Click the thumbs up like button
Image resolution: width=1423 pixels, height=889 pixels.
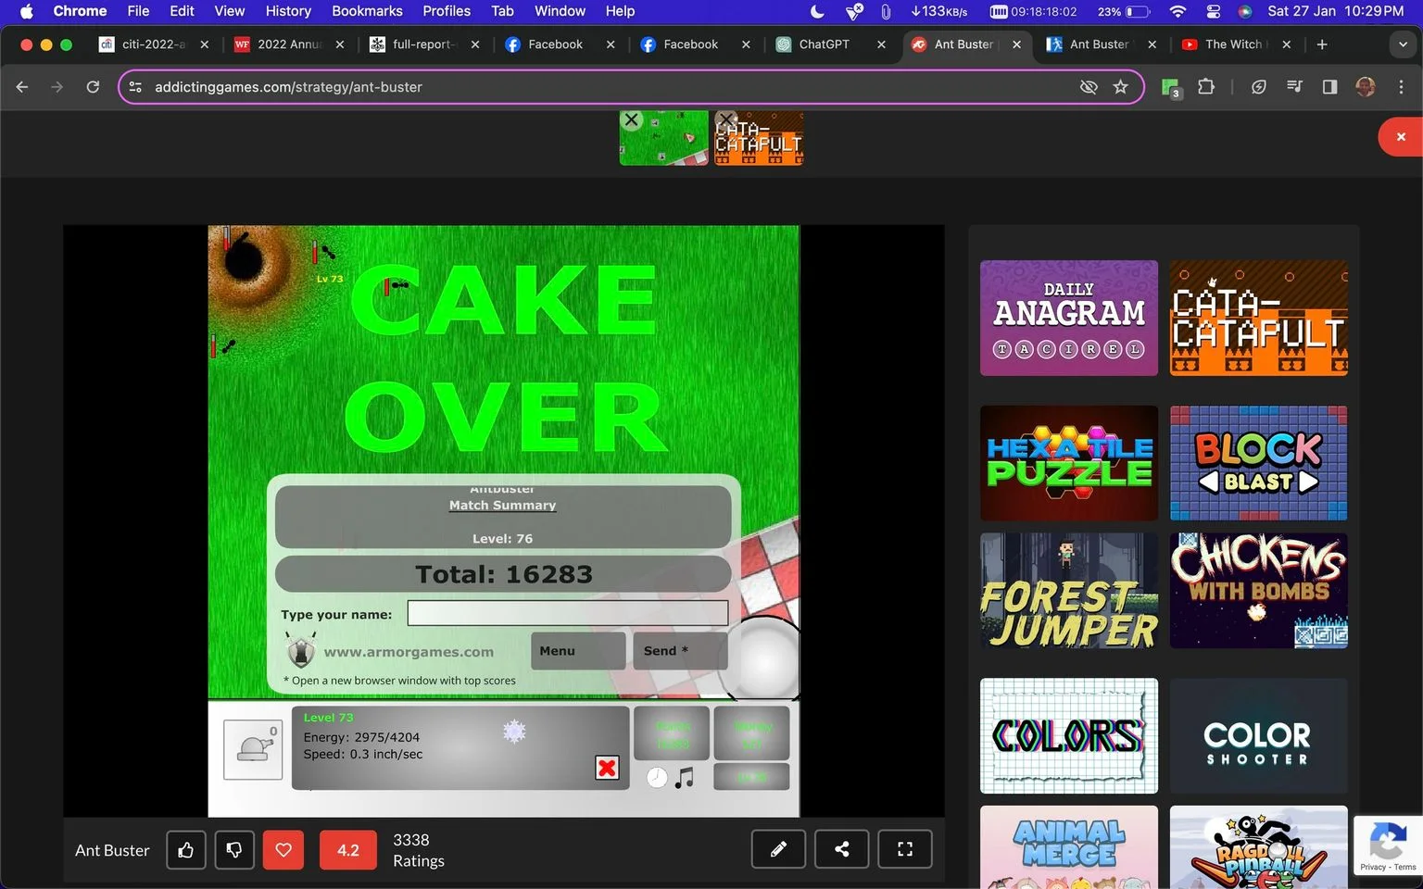coord(186,850)
